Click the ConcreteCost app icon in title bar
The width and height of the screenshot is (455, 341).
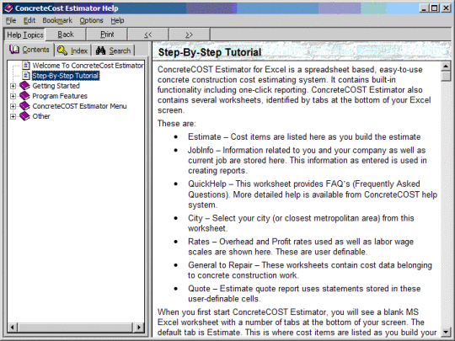click(x=8, y=8)
